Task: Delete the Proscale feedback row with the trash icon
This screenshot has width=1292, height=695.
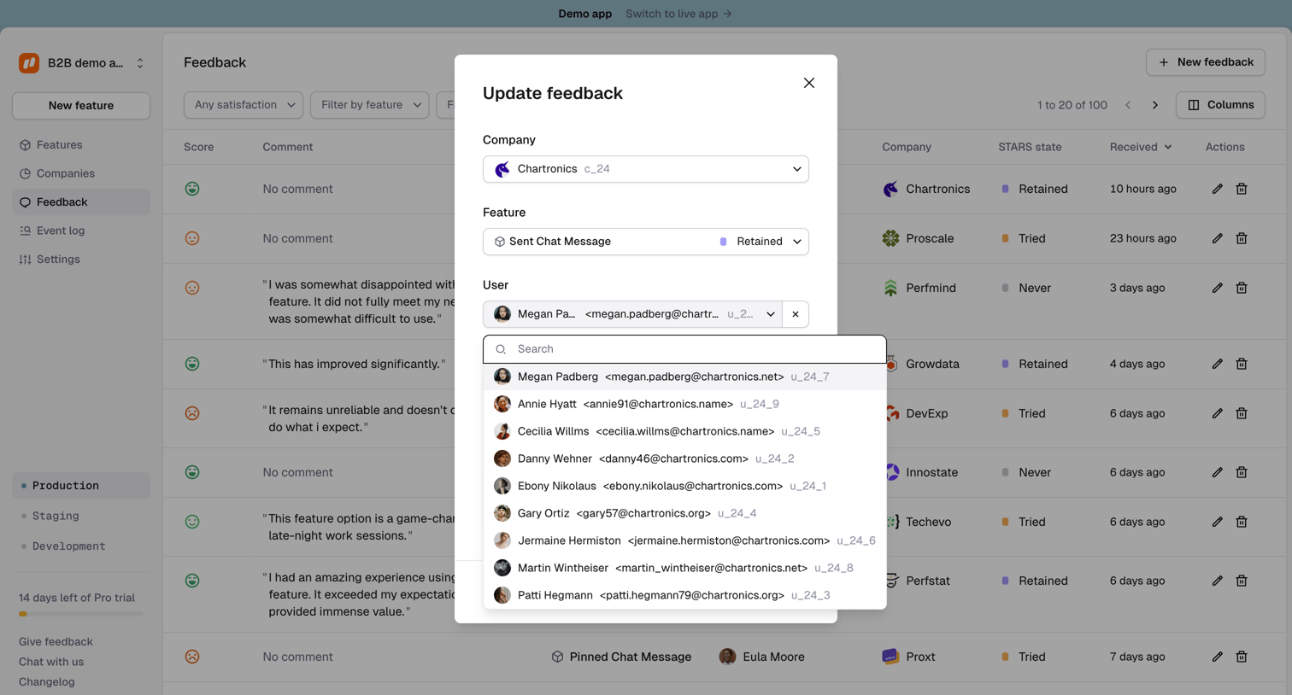Action: pyautogui.click(x=1242, y=238)
